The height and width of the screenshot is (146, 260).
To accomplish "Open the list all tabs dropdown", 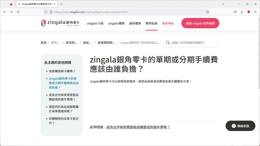I will [223, 4].
